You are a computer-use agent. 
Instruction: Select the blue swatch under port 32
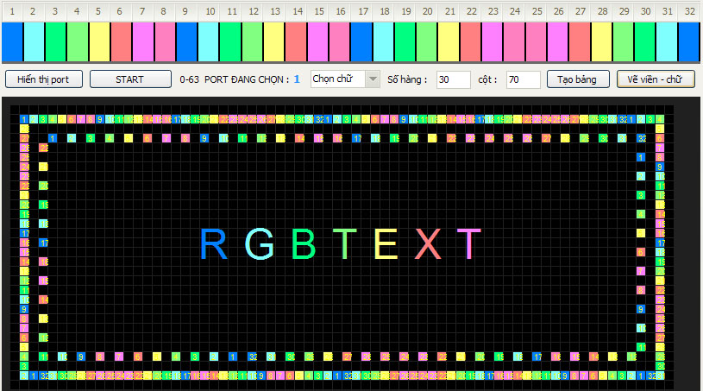[x=688, y=41]
